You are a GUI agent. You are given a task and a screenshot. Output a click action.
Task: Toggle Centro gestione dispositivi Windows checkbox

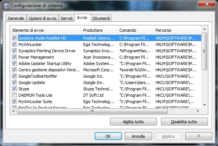click(14, 70)
